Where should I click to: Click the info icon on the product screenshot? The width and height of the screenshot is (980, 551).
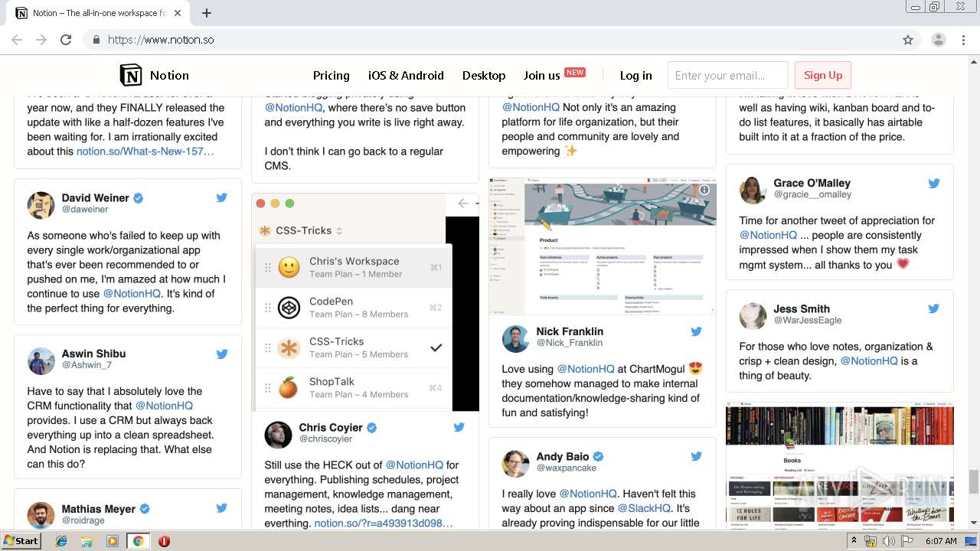pos(704,190)
